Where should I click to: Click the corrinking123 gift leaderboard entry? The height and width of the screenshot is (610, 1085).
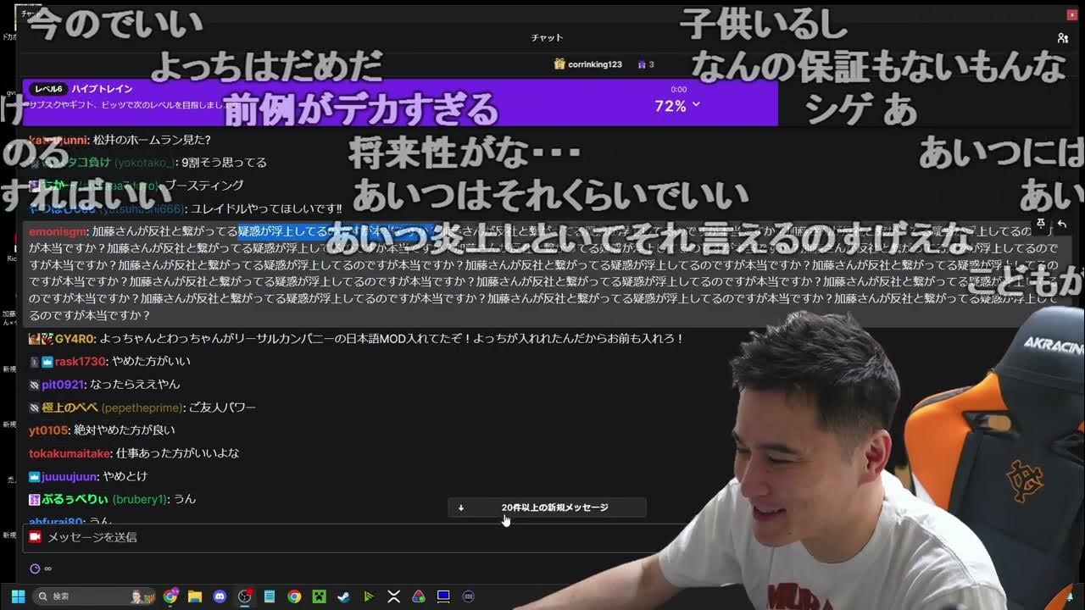(588, 64)
